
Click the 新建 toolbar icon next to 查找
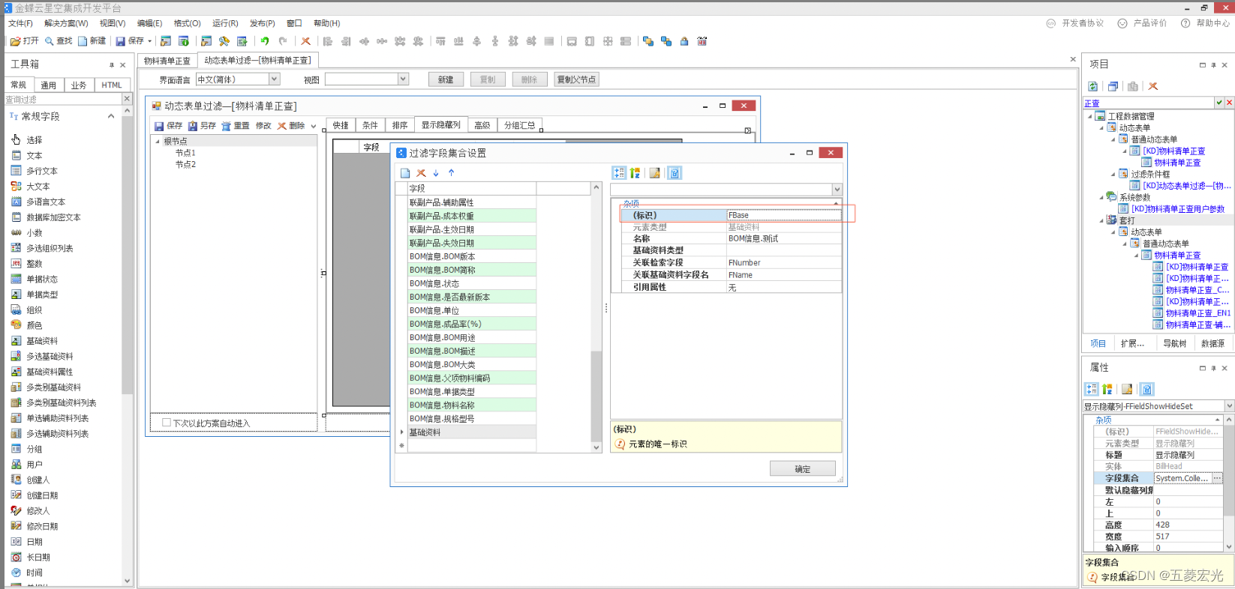click(83, 41)
